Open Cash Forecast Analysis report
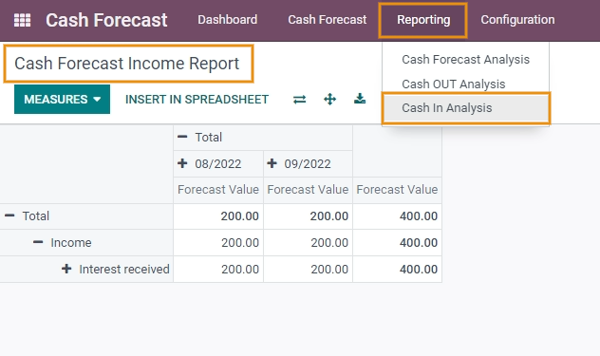The image size is (600, 356). 466,59
